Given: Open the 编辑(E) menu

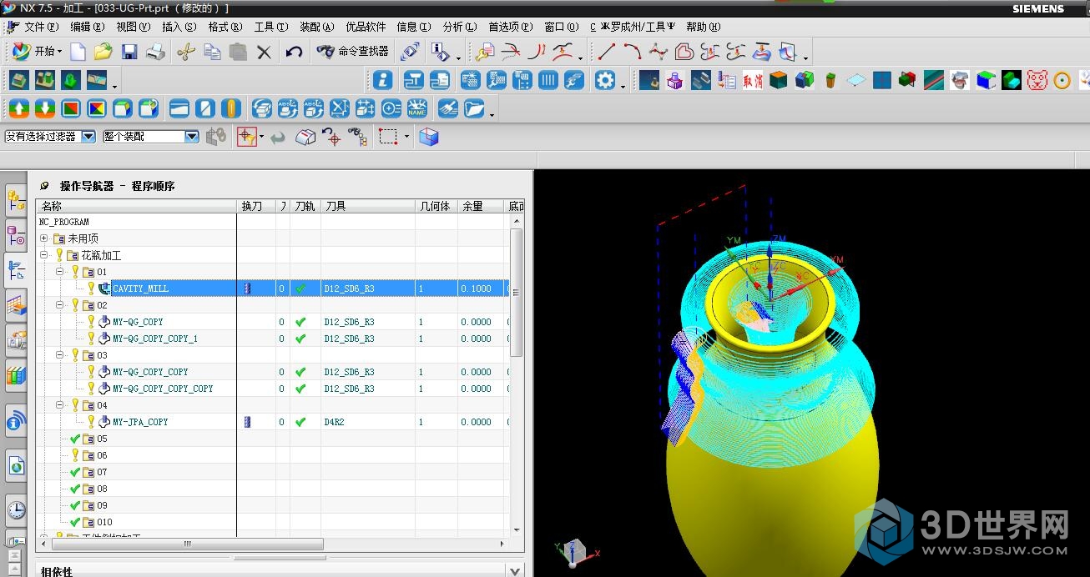Looking at the screenshot, I should pos(88,27).
